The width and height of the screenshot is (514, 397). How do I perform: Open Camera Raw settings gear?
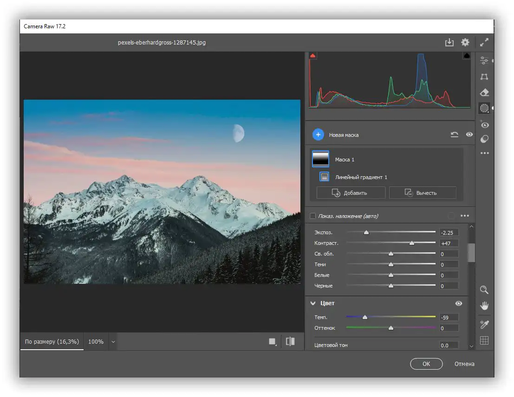[465, 42]
